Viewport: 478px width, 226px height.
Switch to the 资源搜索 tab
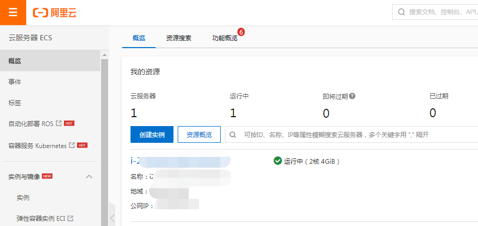pyautogui.click(x=179, y=38)
